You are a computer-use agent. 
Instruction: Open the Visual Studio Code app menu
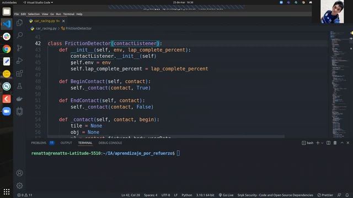(x=38, y=2)
